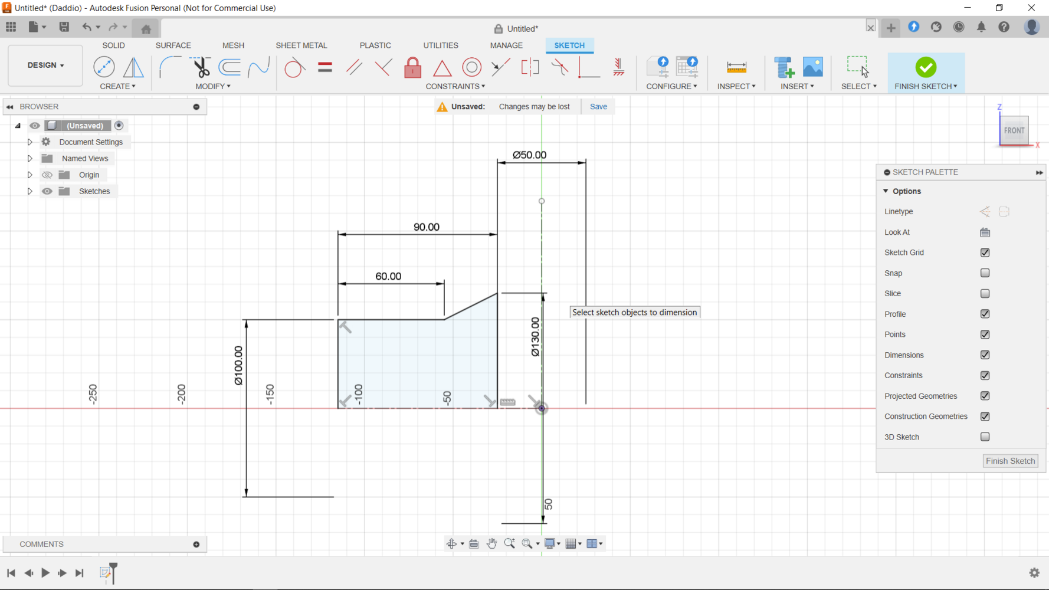Switch to the SHEET METAL tab

click(x=301, y=45)
